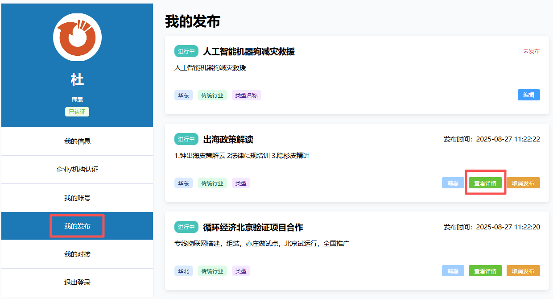Click 退出登录 to log out
553x299 pixels.
(77, 282)
